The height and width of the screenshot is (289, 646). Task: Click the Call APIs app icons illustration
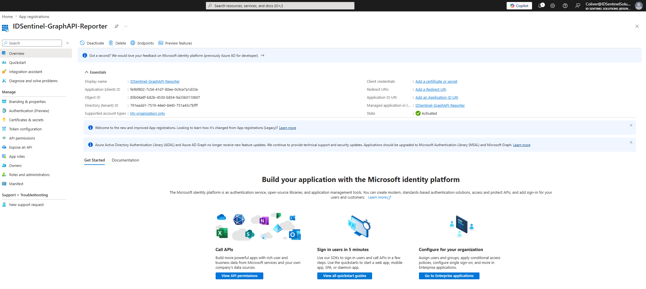tap(258, 227)
